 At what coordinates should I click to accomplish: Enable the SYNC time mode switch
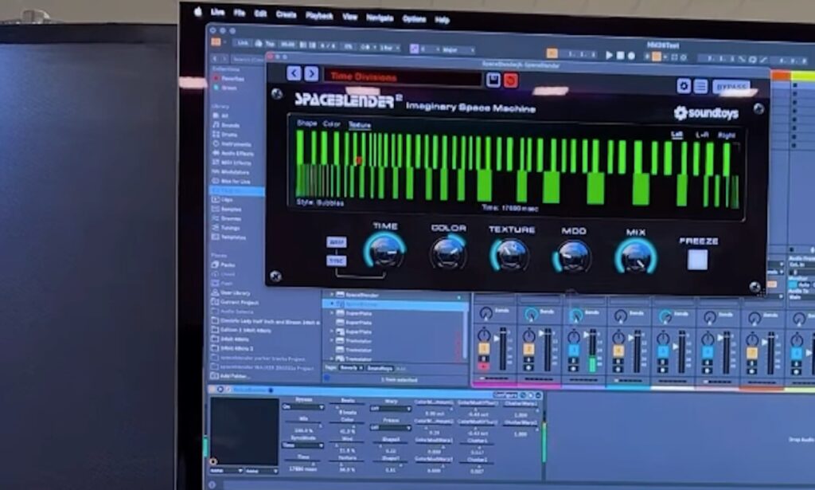tap(337, 261)
